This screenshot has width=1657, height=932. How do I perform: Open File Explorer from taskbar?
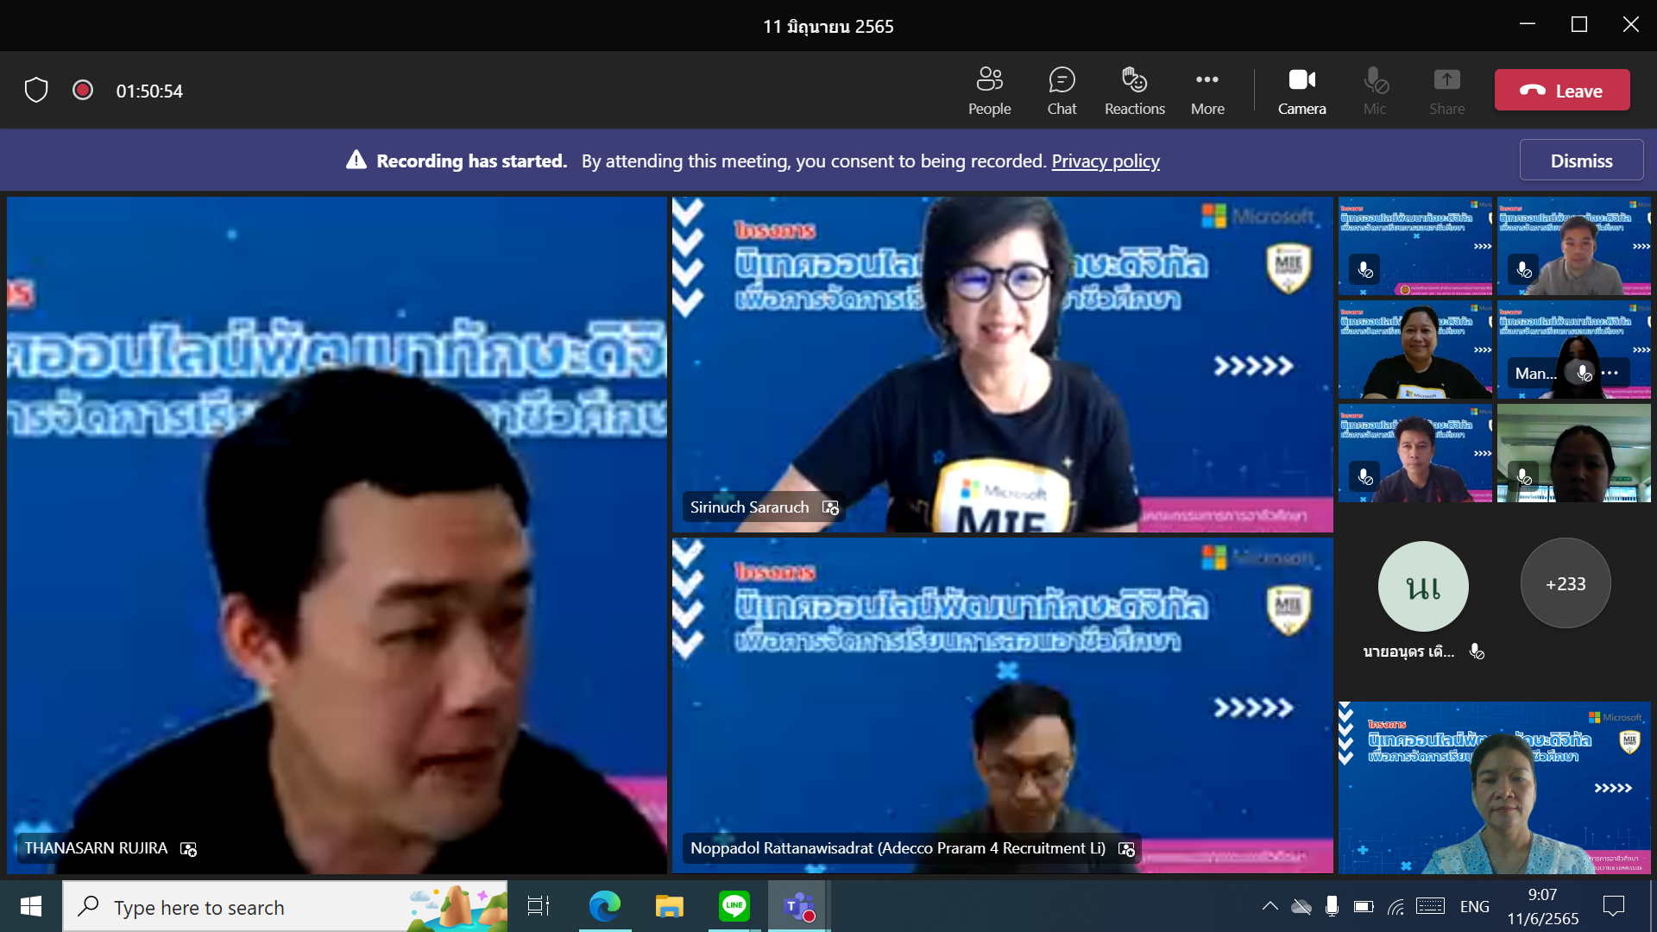coord(669,906)
